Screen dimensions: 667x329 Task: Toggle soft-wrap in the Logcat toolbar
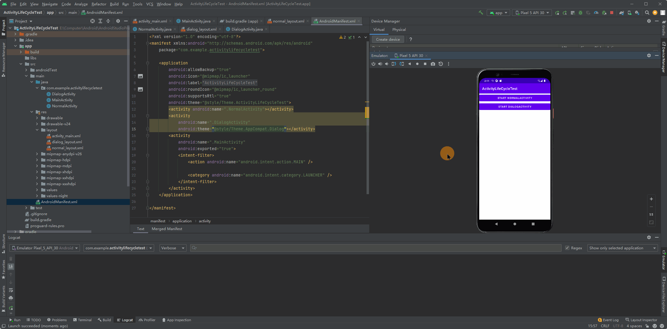11,290
